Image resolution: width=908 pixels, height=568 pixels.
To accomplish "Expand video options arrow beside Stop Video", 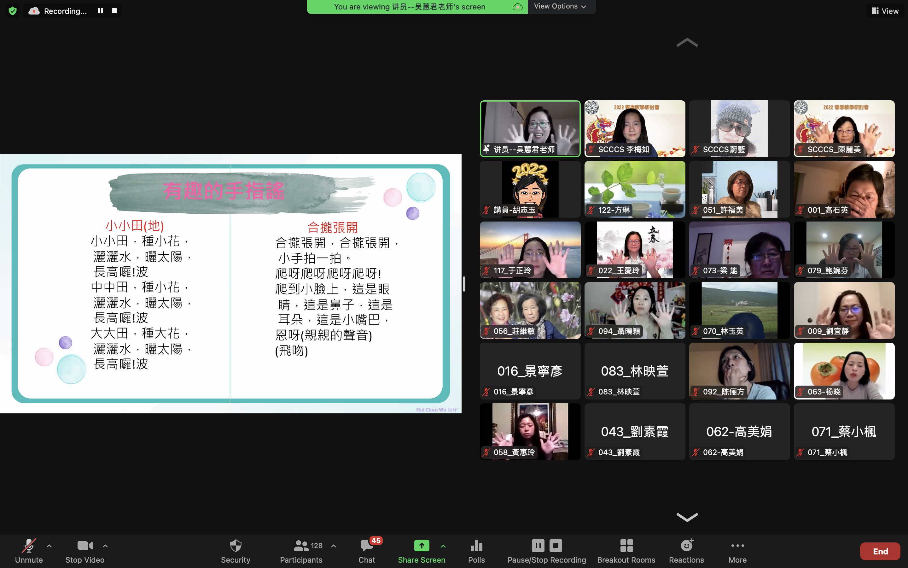I will pos(105,546).
